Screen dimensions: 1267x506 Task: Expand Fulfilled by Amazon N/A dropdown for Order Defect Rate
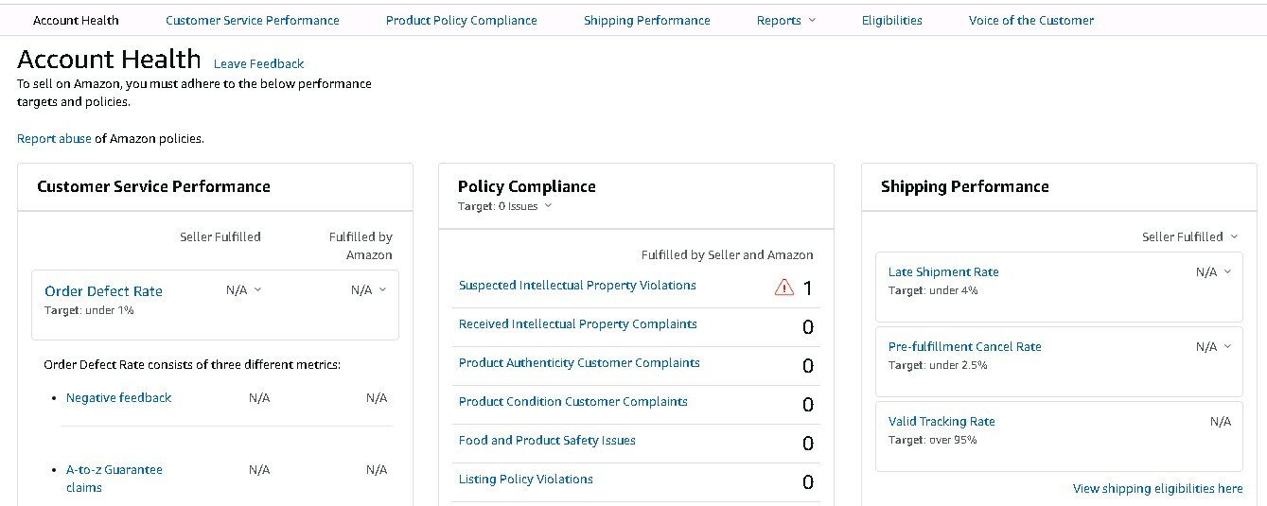click(x=369, y=290)
